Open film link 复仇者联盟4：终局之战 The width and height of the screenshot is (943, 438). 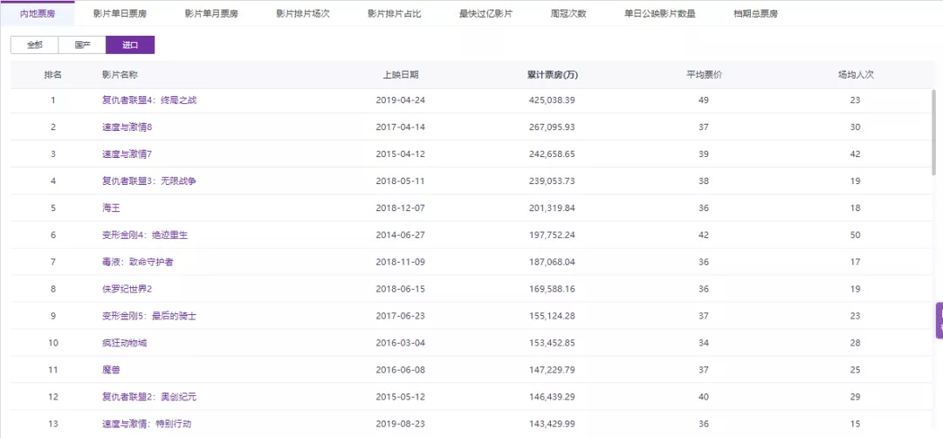[x=149, y=100]
